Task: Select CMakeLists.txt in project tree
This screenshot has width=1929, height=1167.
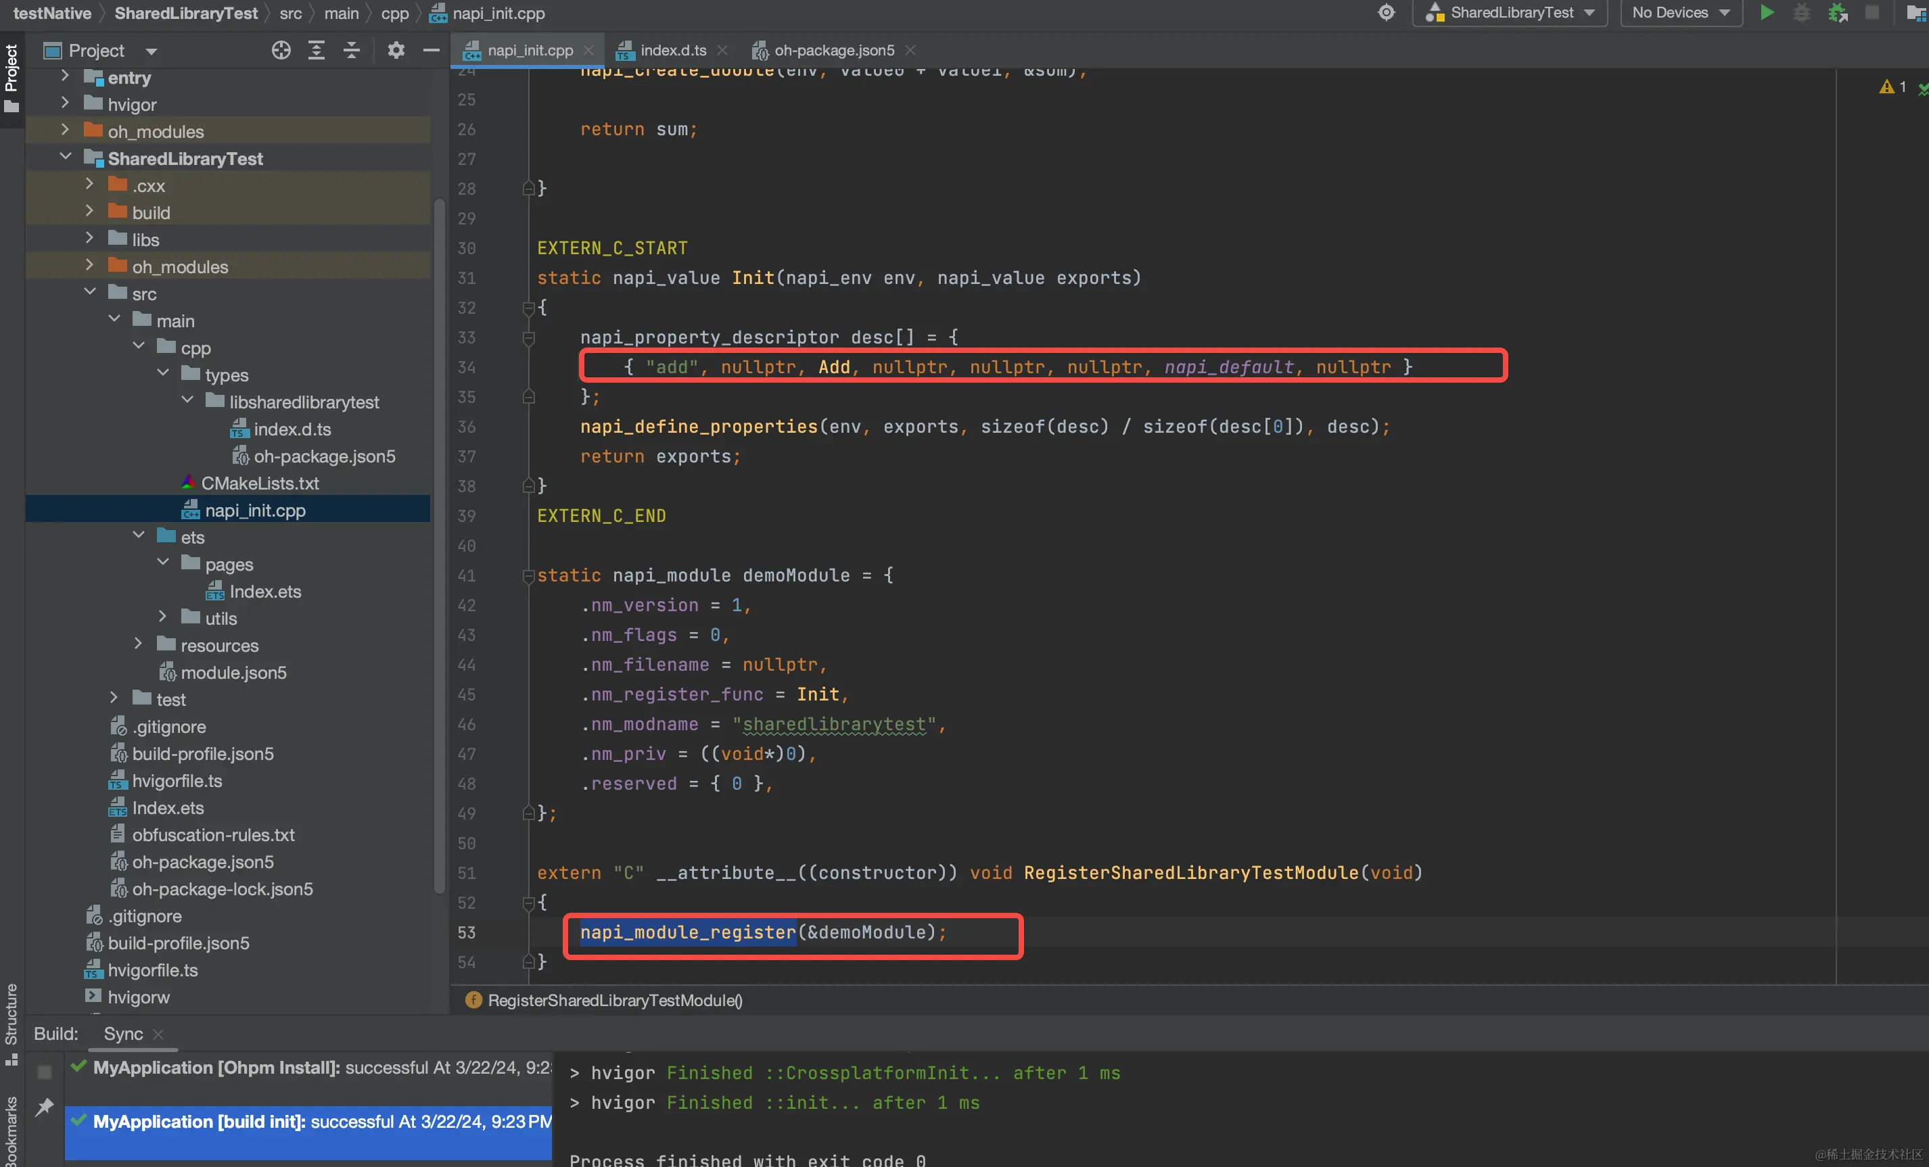Action: click(x=259, y=483)
